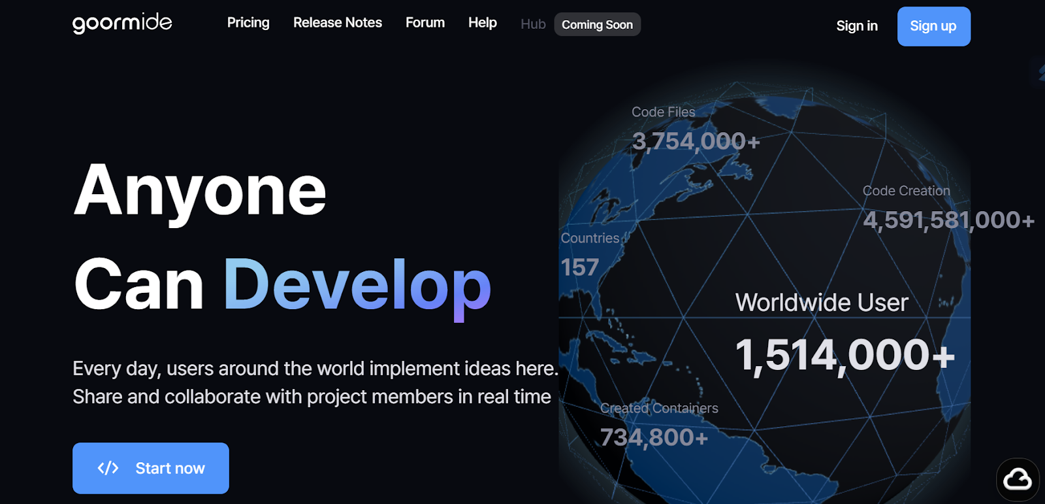1045x504 pixels.
Task: Click the Created Containers label
Action: 659,409
